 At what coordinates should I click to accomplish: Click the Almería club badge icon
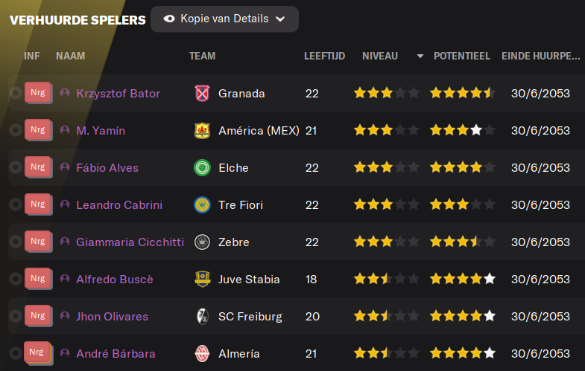[202, 353]
